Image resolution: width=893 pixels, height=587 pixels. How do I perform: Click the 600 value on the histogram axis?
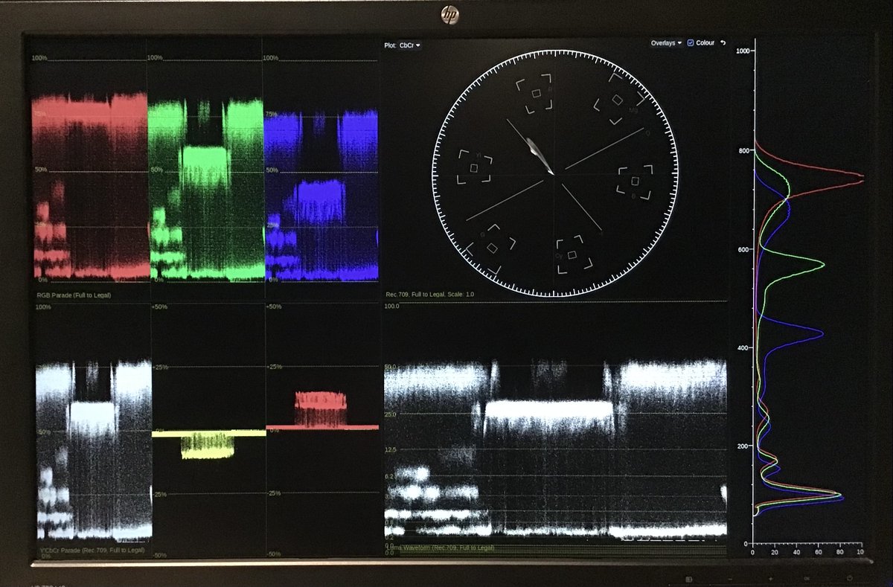[x=744, y=249]
